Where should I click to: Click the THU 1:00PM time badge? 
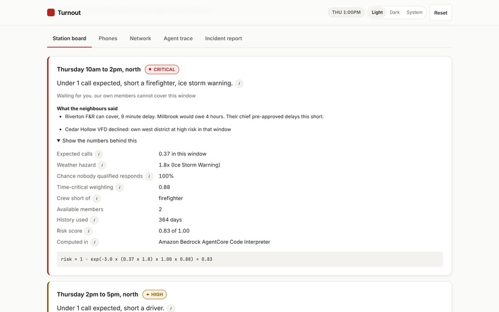[x=346, y=12]
